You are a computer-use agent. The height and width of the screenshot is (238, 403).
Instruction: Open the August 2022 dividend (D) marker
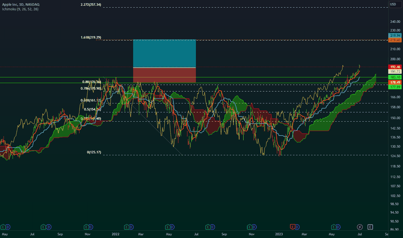(213, 227)
